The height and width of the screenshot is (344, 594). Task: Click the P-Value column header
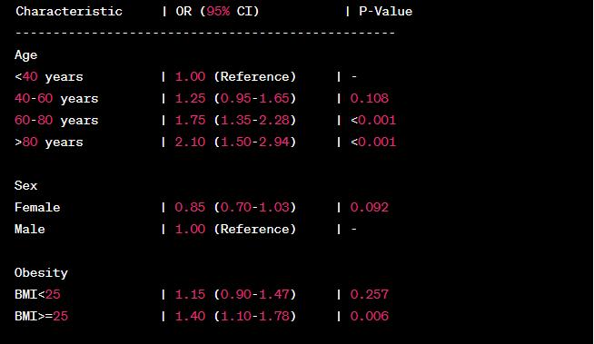[386, 12]
